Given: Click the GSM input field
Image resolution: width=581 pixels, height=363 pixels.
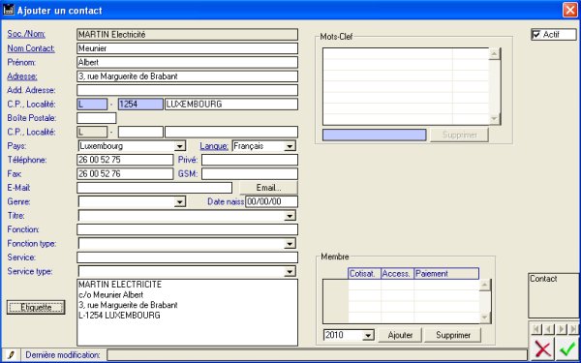Looking at the screenshot, I should pyautogui.click(x=250, y=173).
